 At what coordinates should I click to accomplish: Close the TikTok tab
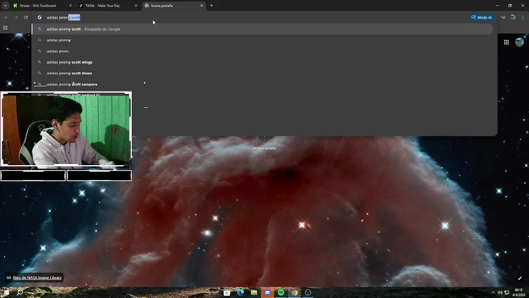[x=136, y=6]
